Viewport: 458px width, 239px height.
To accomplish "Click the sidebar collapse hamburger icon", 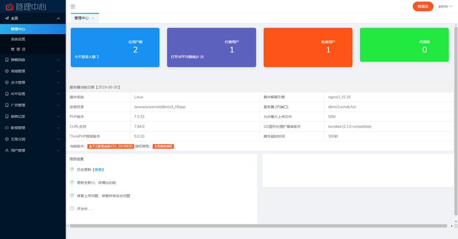I will [73, 6].
